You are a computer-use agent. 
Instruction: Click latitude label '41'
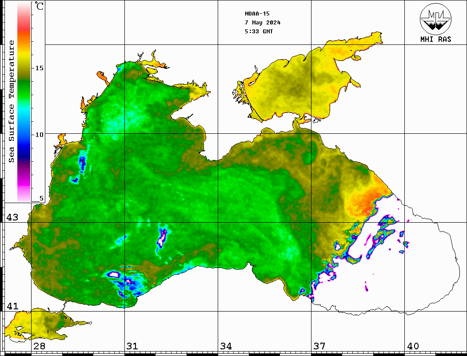(12, 306)
